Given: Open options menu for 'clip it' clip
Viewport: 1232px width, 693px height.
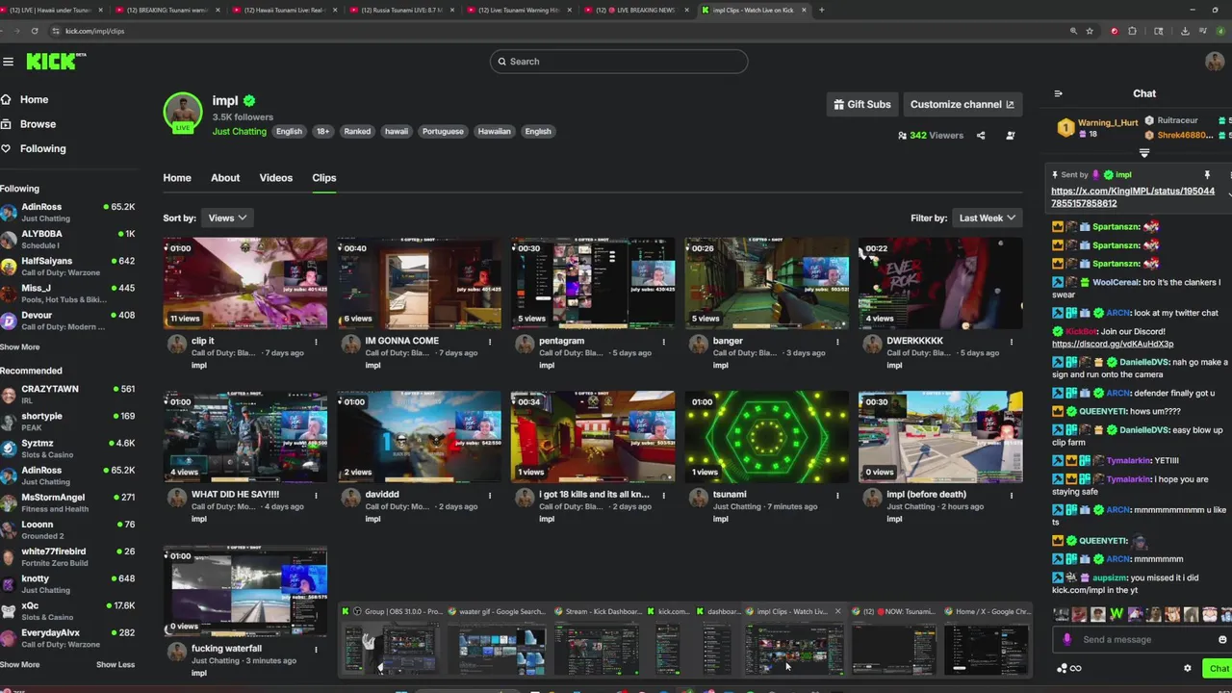Looking at the screenshot, I should pyautogui.click(x=316, y=342).
